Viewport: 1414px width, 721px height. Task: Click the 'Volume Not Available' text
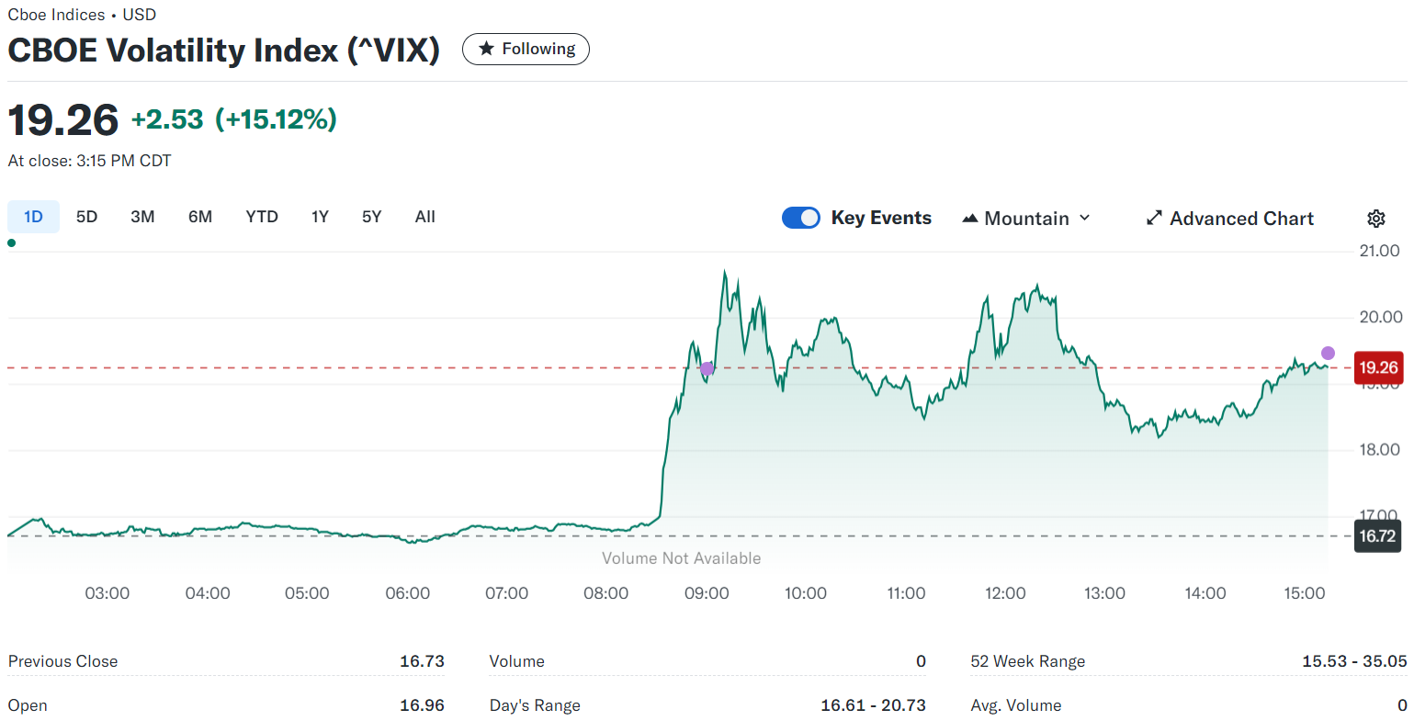click(681, 558)
